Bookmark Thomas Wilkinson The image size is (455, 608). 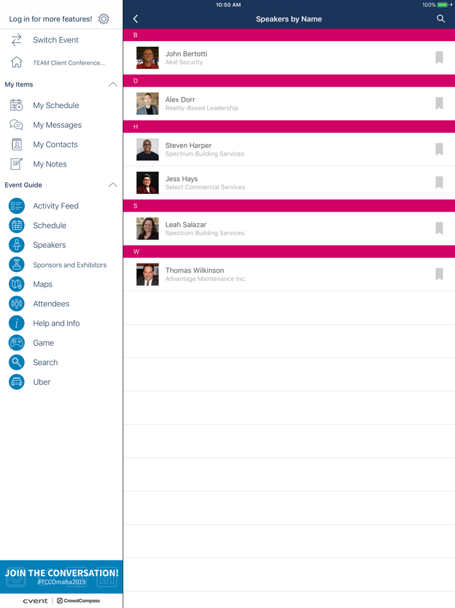[439, 274]
